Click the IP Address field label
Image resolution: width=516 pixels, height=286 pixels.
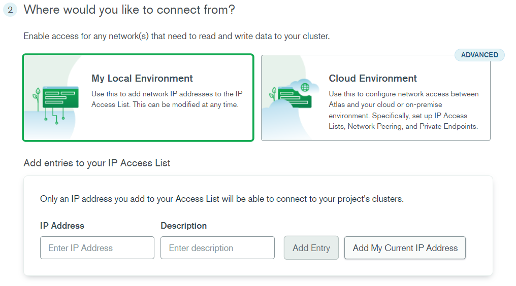[x=62, y=226]
